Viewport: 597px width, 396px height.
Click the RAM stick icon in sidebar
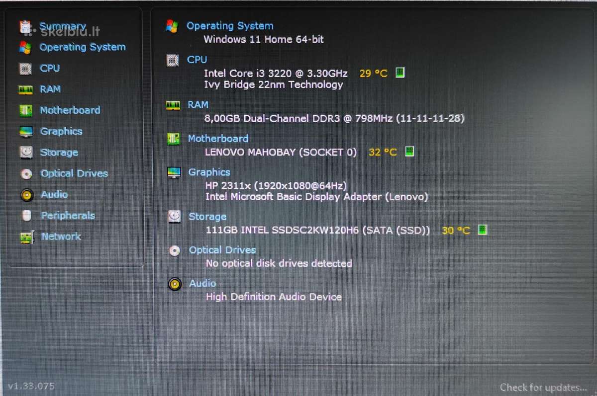[x=25, y=90]
